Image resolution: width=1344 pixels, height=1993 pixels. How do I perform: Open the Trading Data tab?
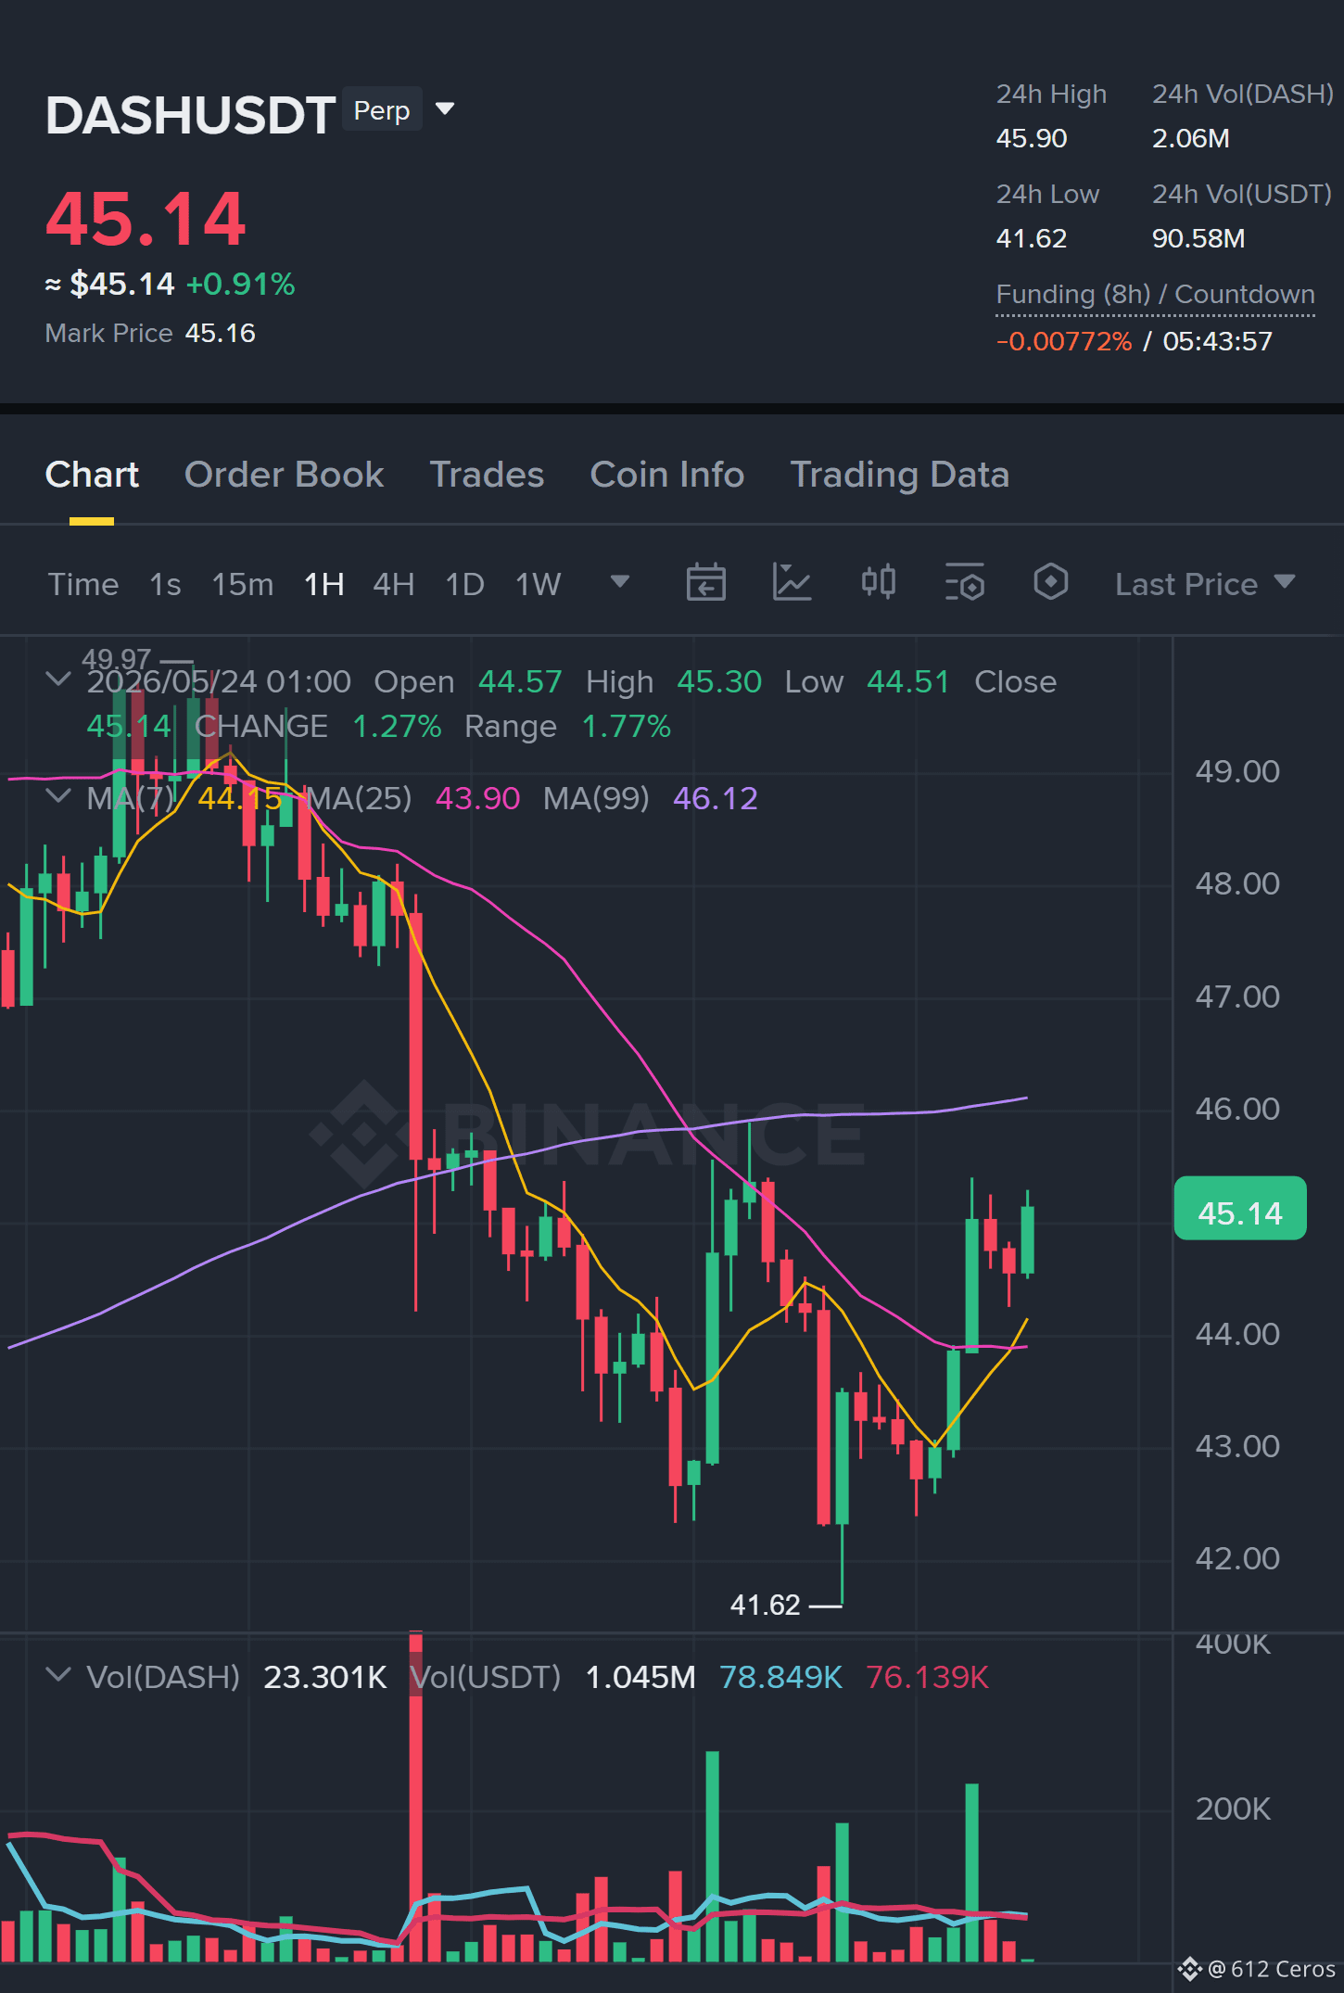[899, 475]
